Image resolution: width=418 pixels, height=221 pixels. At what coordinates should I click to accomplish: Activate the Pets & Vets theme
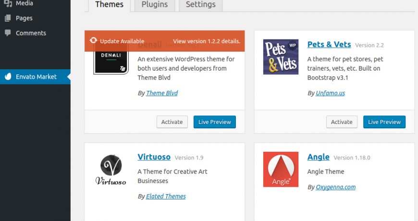point(342,122)
